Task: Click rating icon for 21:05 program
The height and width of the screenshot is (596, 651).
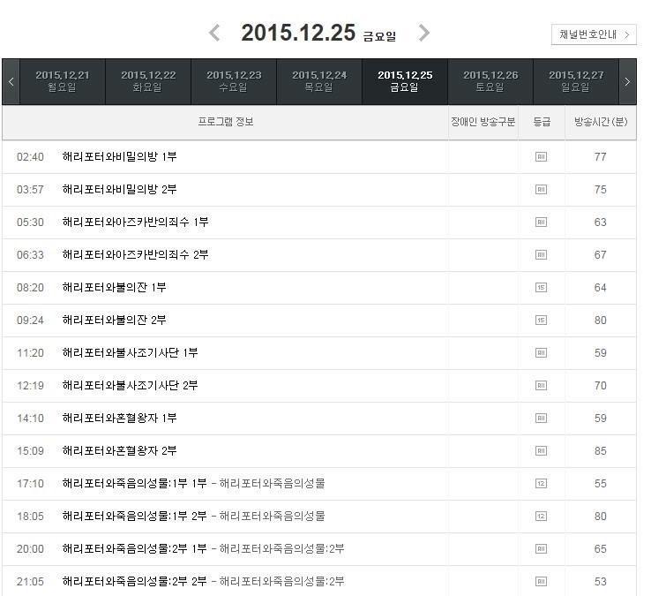Action: [x=541, y=582]
